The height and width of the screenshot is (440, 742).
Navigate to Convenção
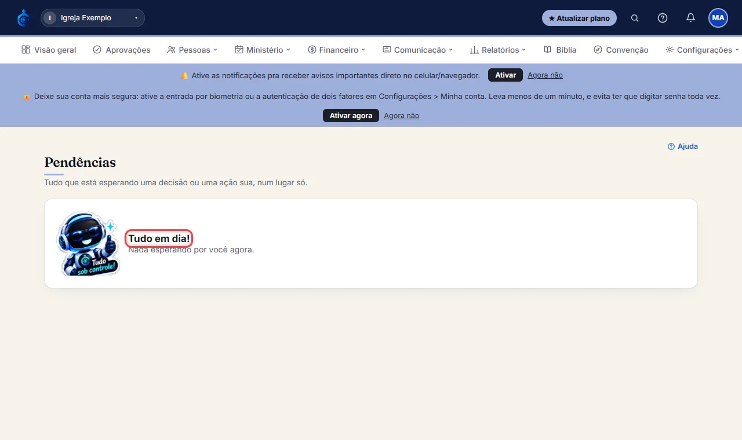pos(621,50)
